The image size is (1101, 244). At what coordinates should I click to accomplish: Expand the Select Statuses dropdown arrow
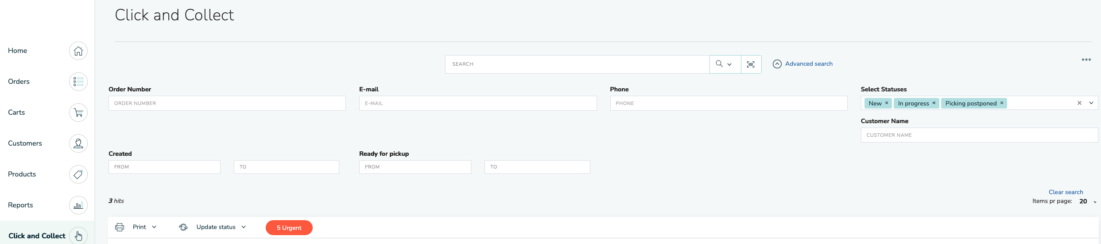pyautogui.click(x=1091, y=103)
